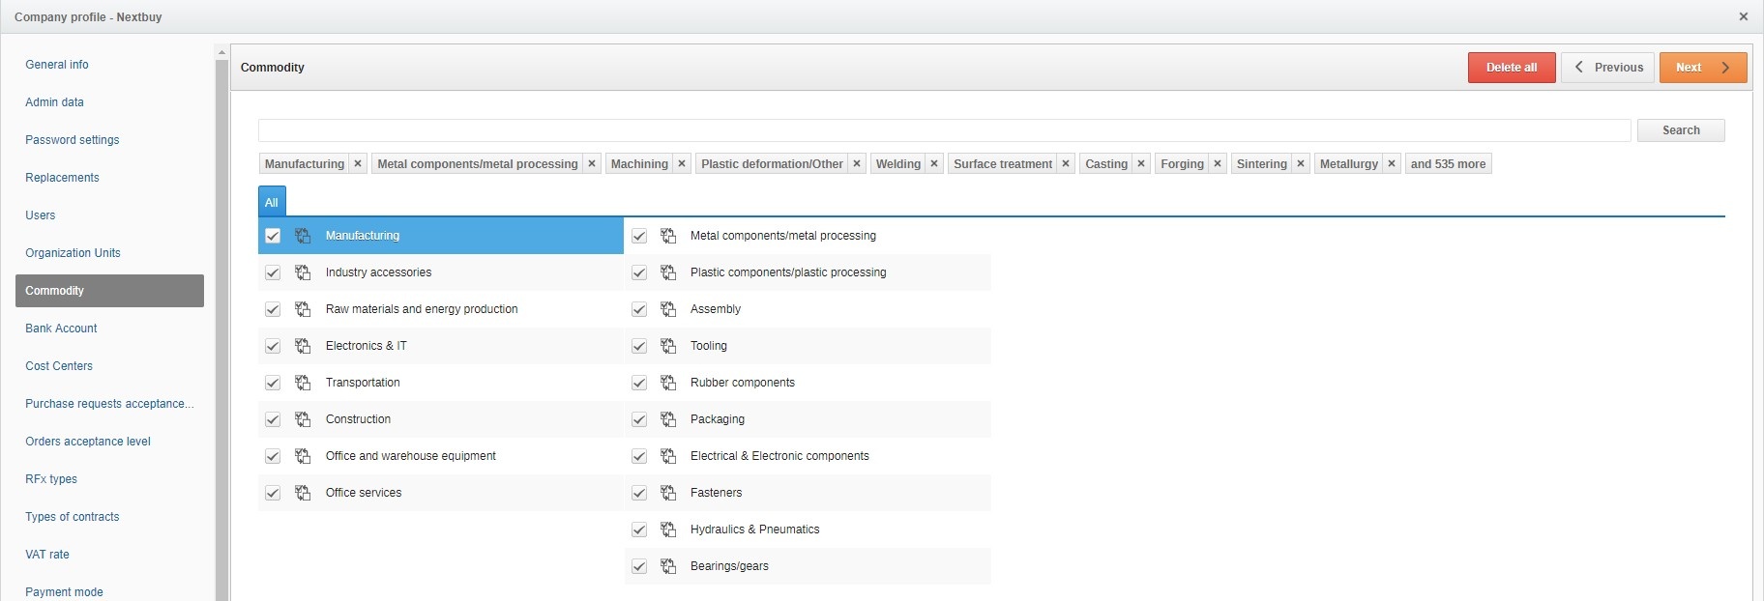Click the tree icon beside Office services

coord(303,493)
